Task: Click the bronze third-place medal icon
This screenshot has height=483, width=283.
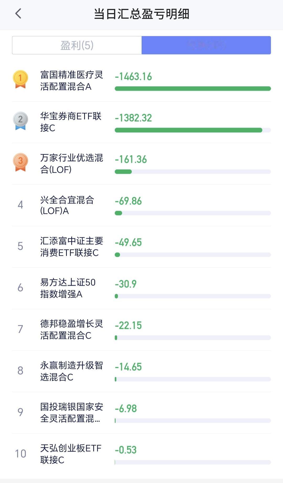Action: click(x=20, y=162)
